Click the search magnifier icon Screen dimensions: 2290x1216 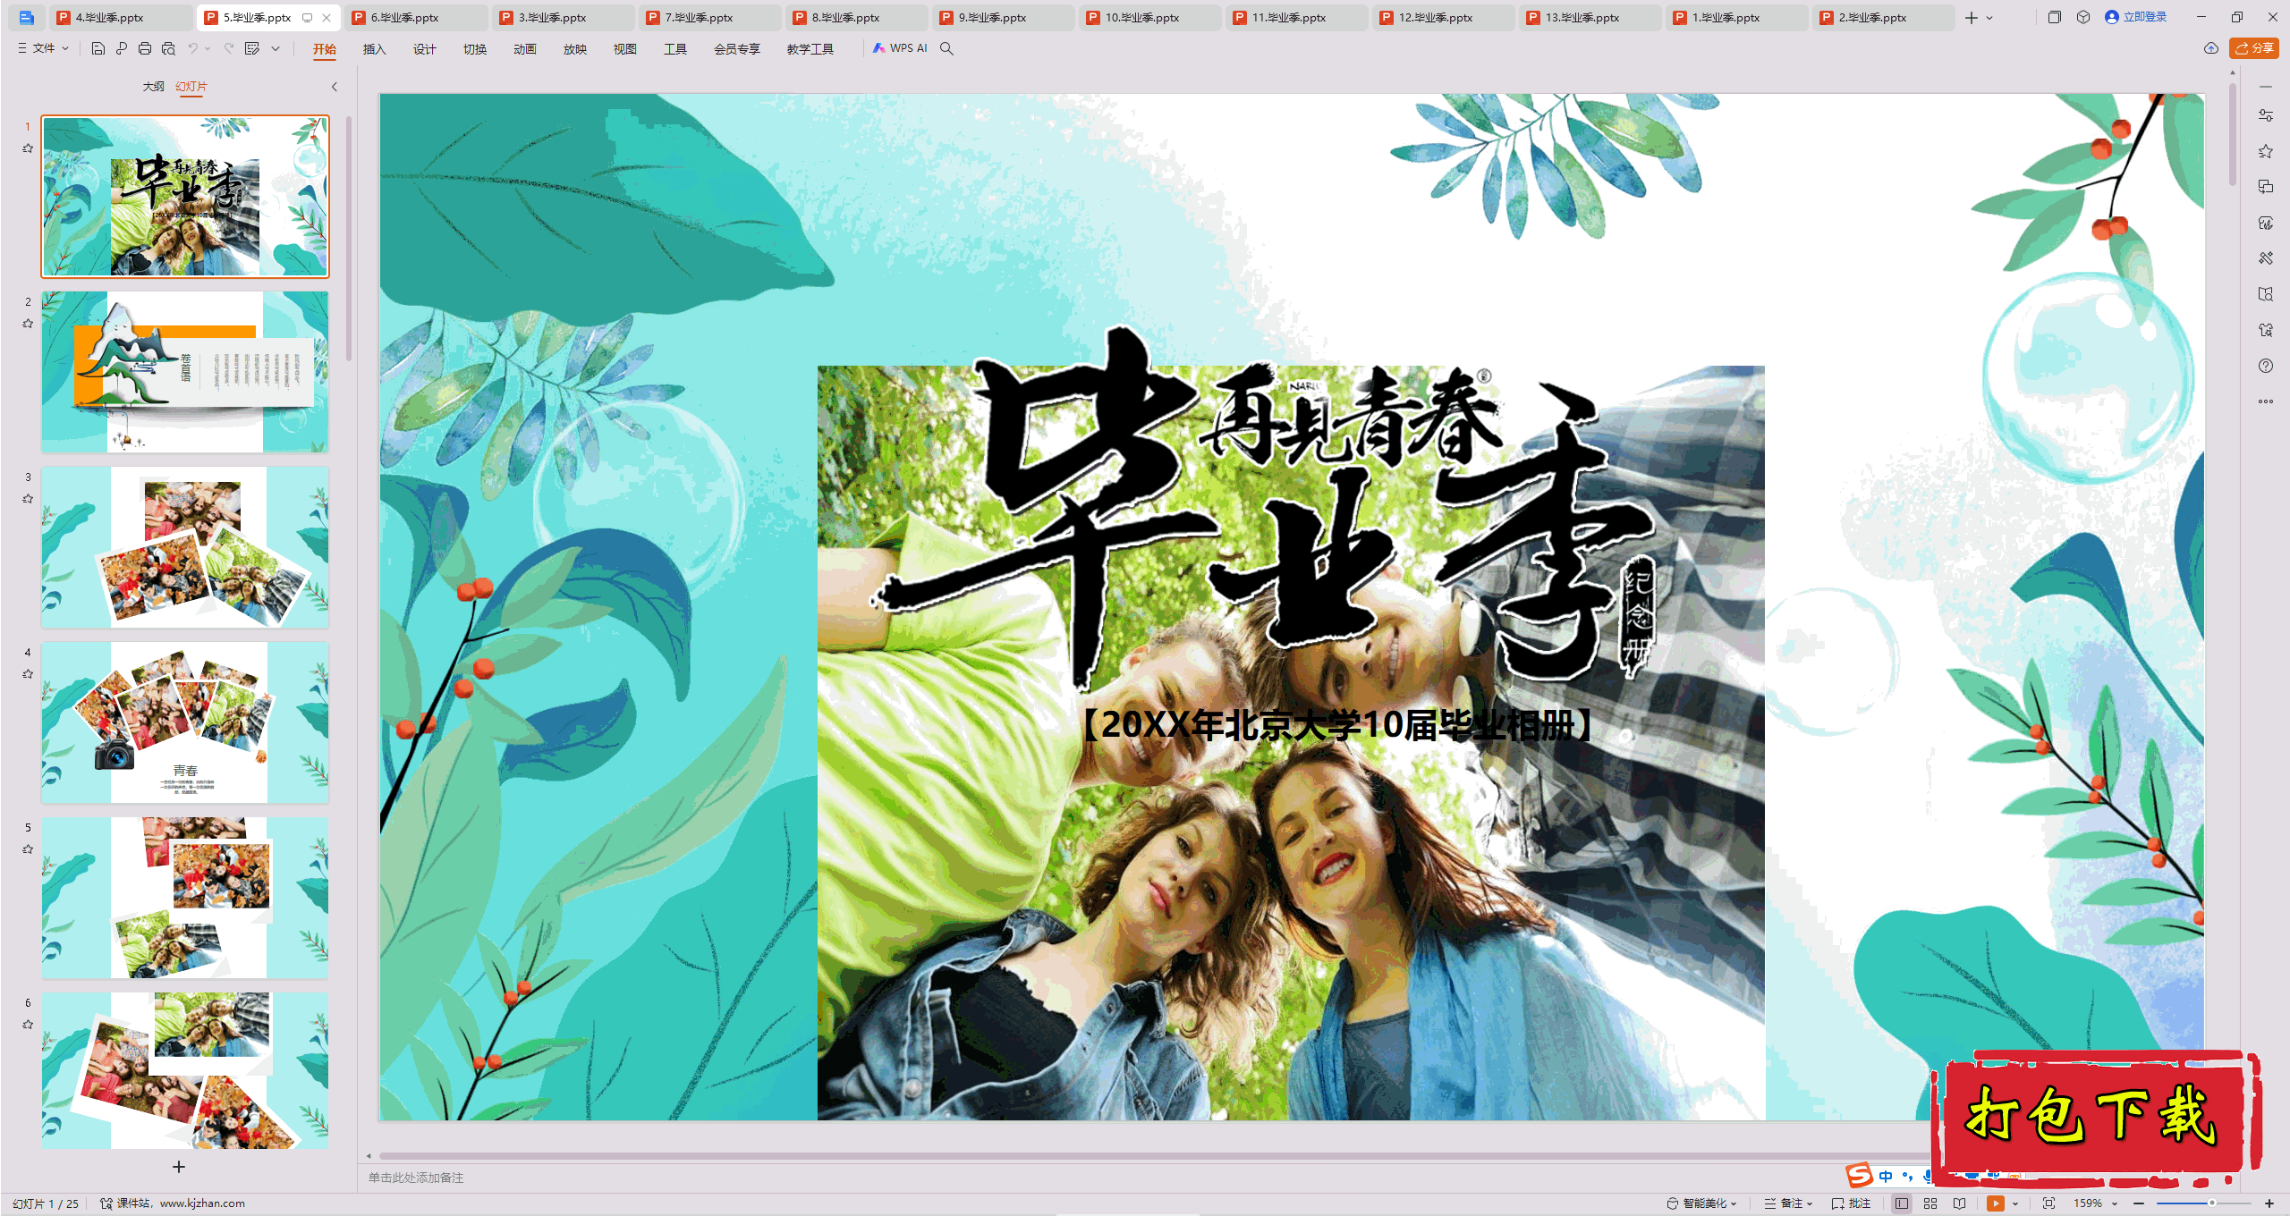946,48
